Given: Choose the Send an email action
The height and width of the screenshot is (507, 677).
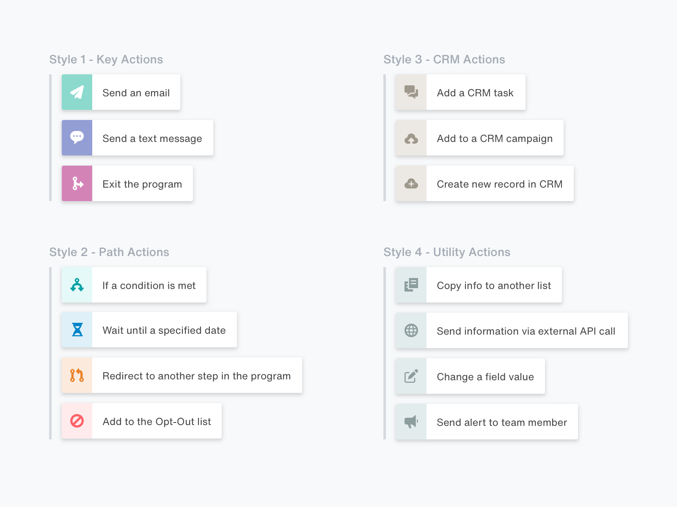Looking at the screenshot, I should coord(136,93).
